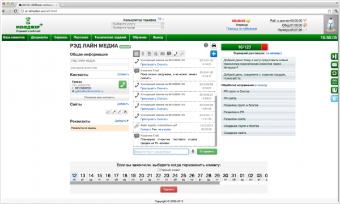This screenshot has height=204, width=340.
Task: Select the attachments paperclip filter icon
Action: [182, 53]
